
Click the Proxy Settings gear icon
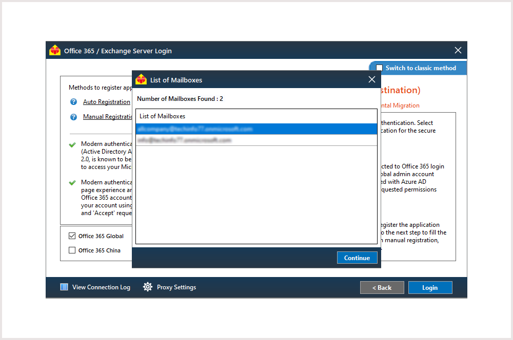click(148, 287)
